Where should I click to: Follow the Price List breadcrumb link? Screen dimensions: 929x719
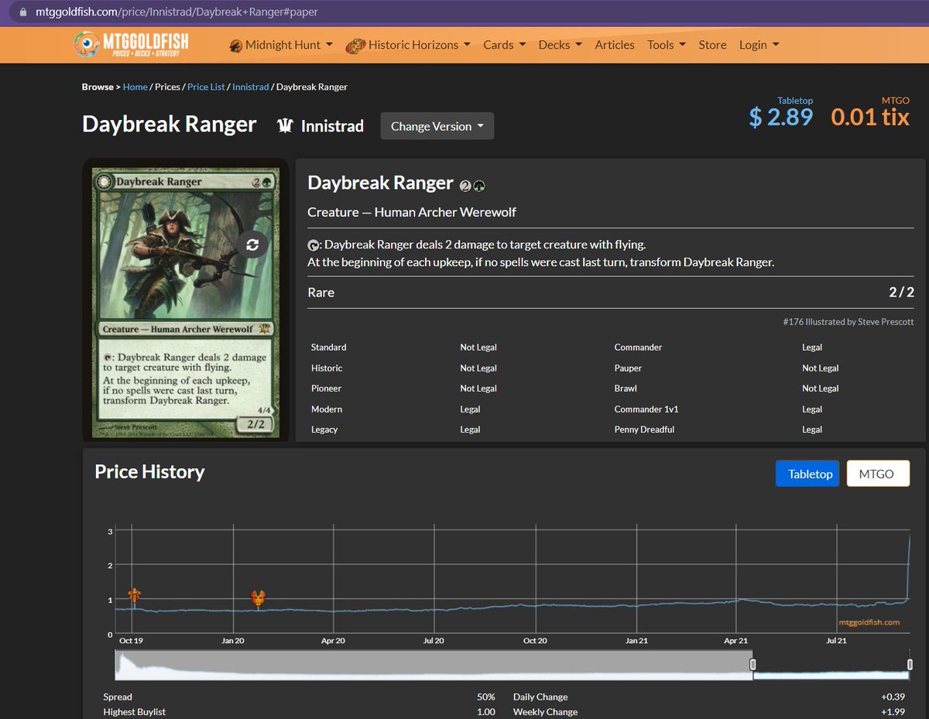click(207, 87)
